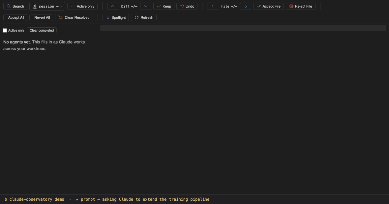Click the empty bar atop the main pane
389x204 pixels.
(x=243, y=28)
